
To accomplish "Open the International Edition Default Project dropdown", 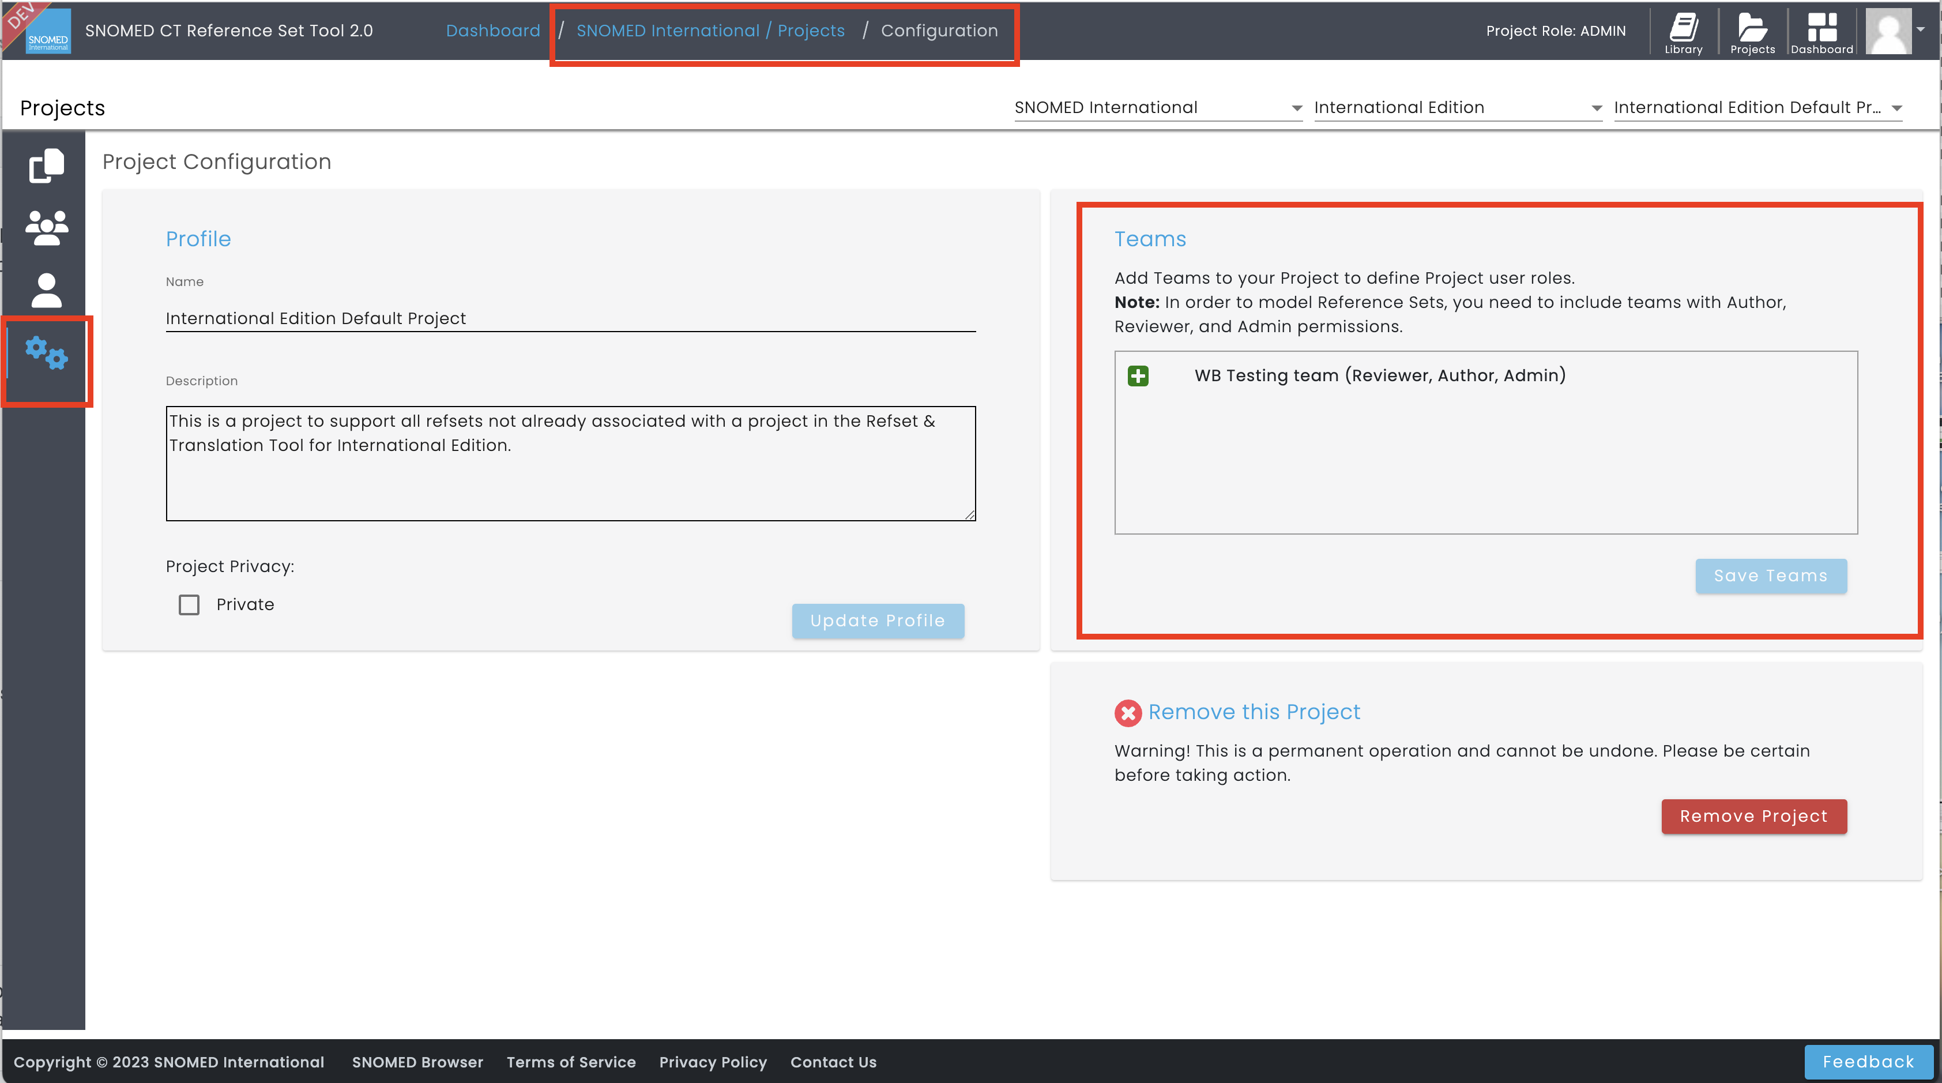I will point(1757,108).
